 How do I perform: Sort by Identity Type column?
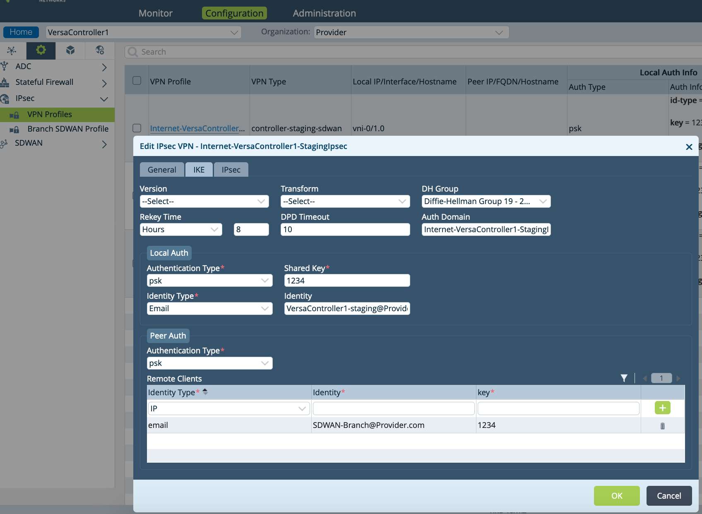click(x=205, y=392)
